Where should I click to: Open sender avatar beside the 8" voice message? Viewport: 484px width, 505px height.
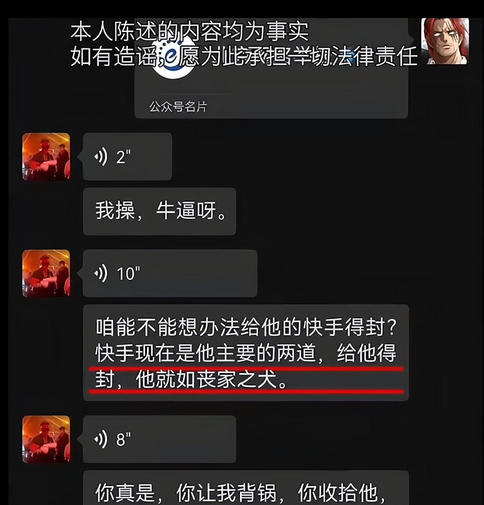pos(46,439)
